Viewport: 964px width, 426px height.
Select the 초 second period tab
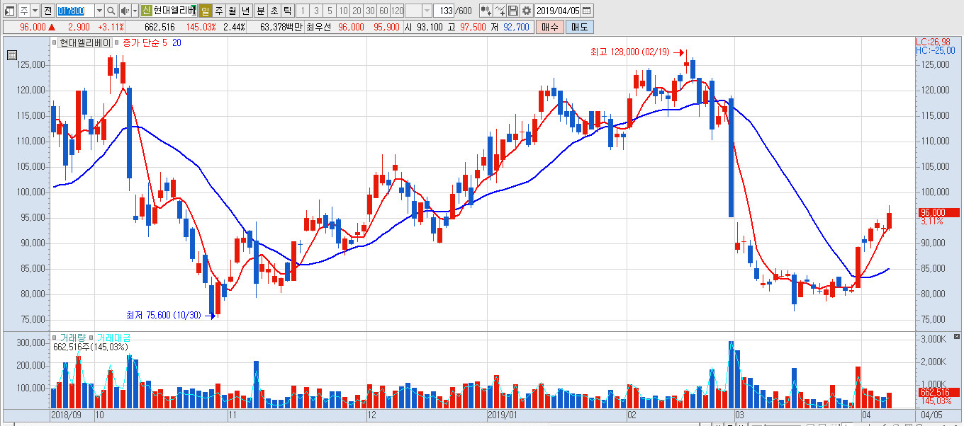point(274,11)
